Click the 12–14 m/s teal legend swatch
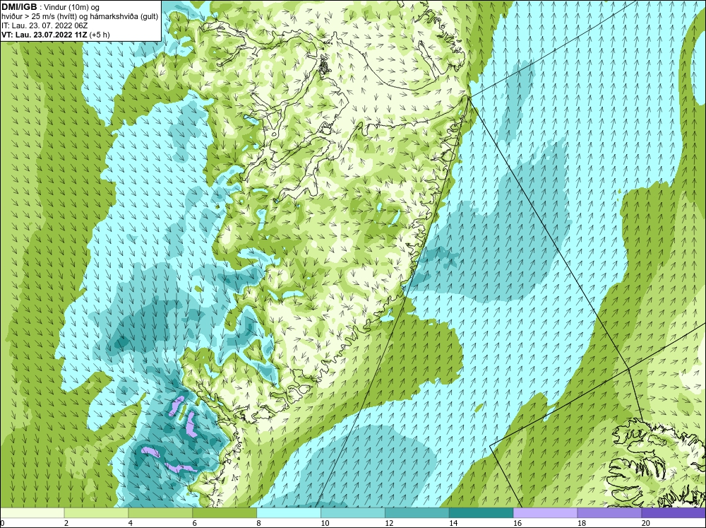Viewport: 706px width, 528px height. pos(417,512)
